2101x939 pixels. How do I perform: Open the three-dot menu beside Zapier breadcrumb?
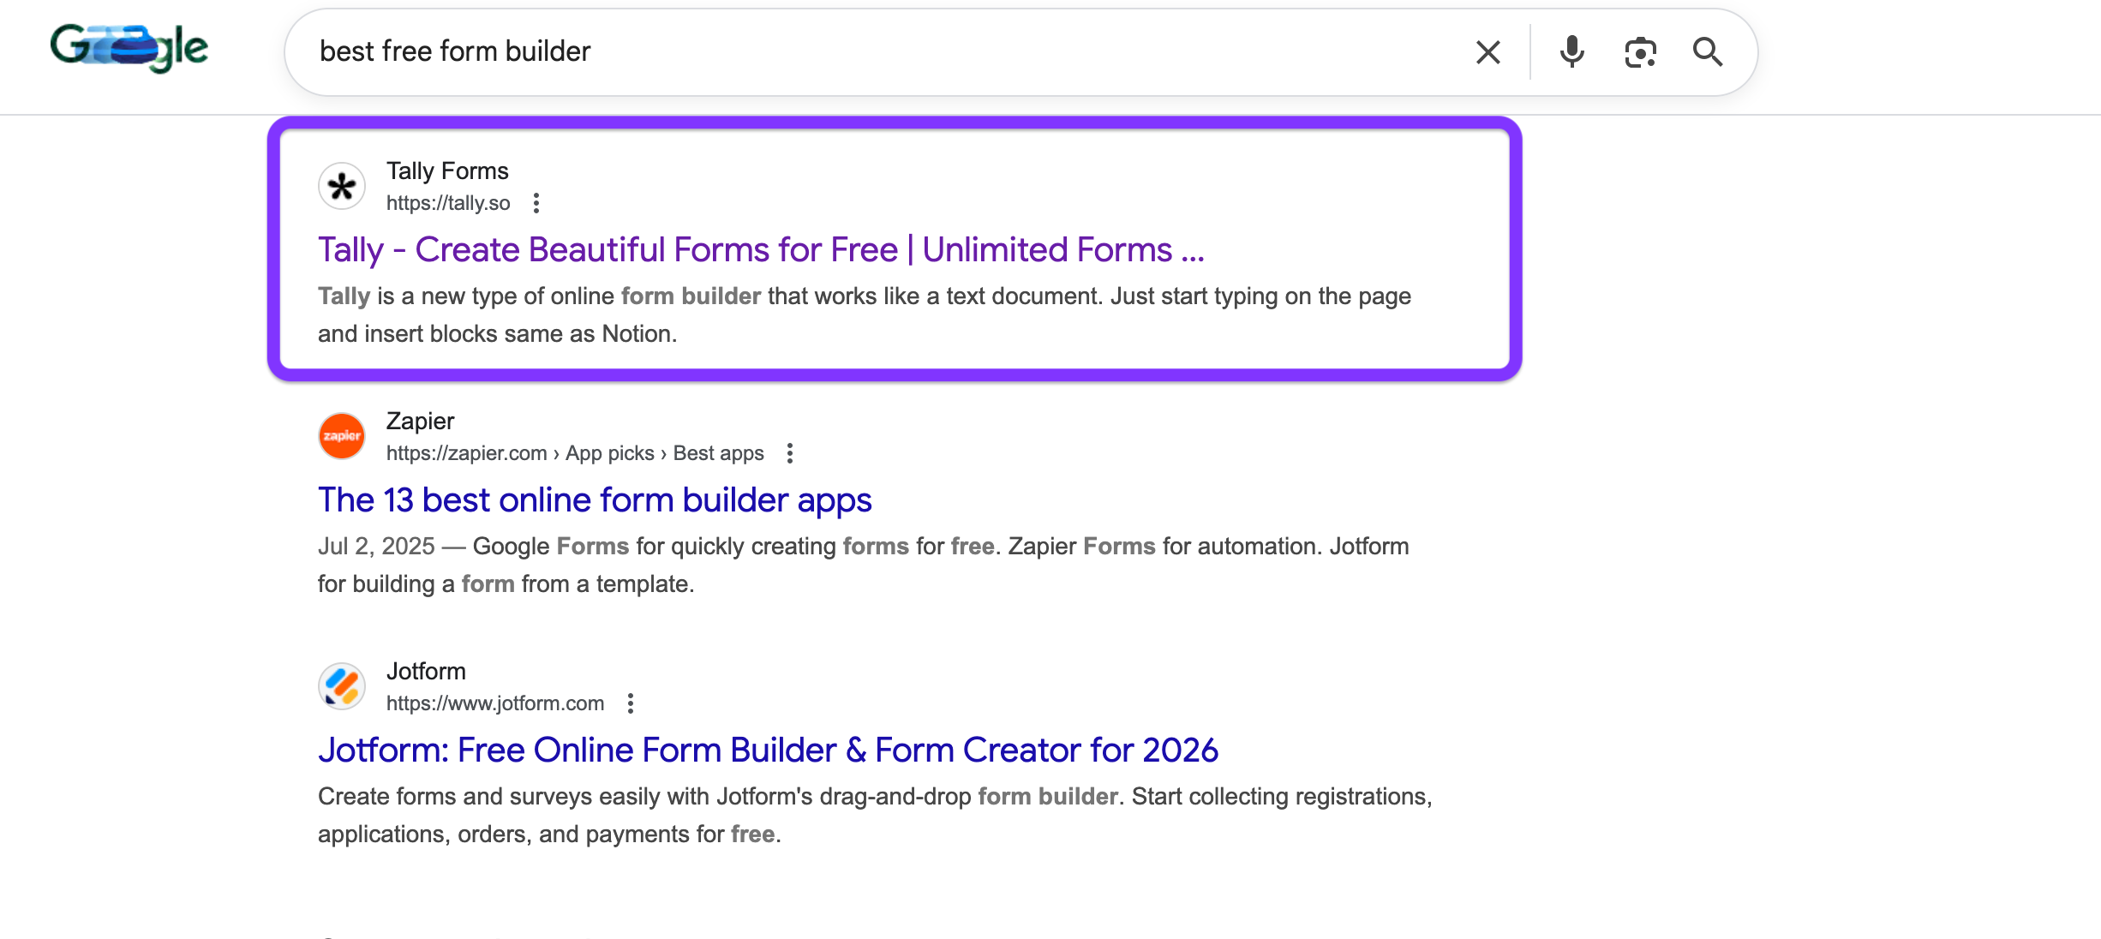click(790, 453)
